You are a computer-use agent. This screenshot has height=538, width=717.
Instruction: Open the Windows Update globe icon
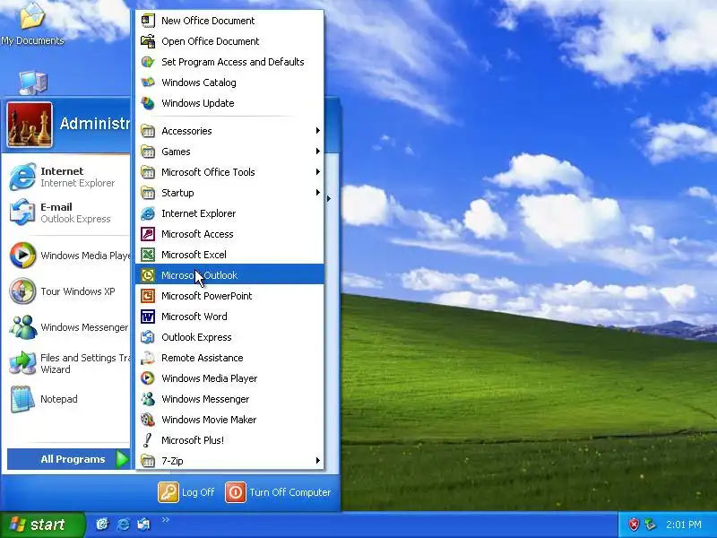(x=148, y=103)
